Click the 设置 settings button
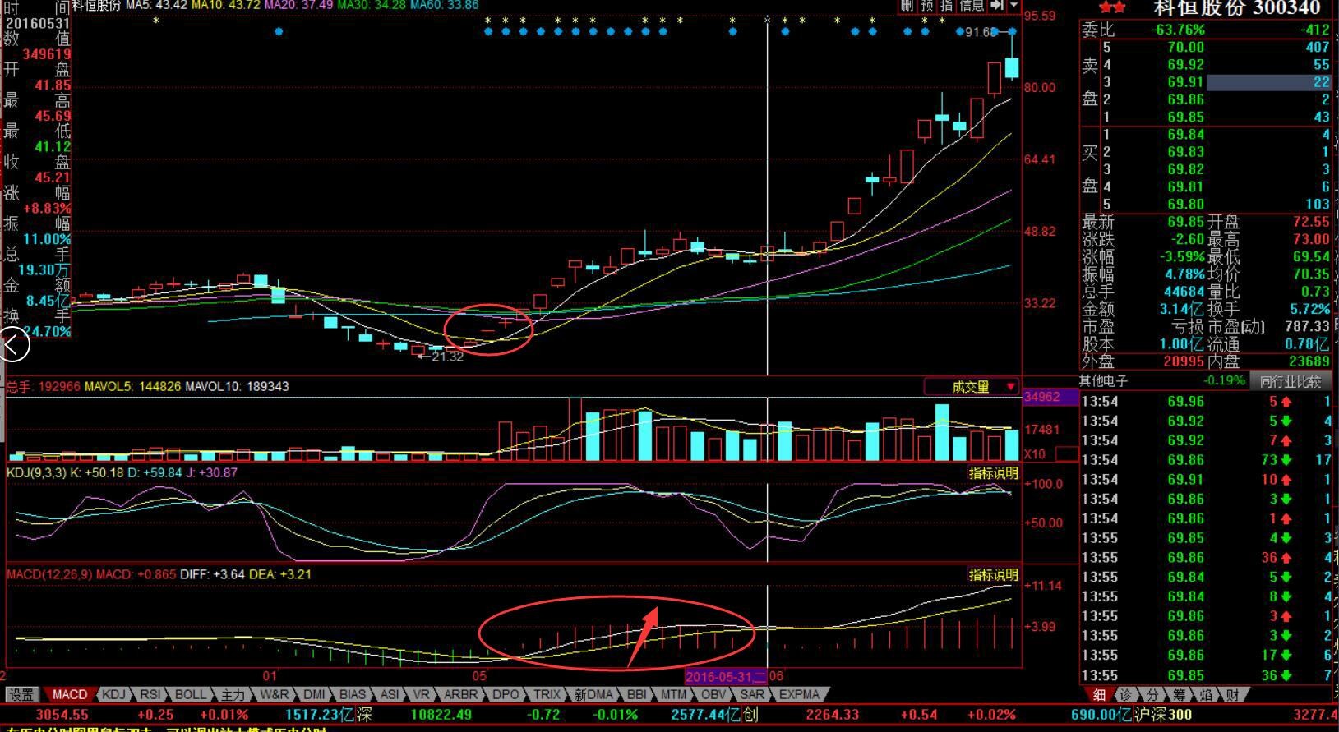The image size is (1339, 732). (21, 694)
